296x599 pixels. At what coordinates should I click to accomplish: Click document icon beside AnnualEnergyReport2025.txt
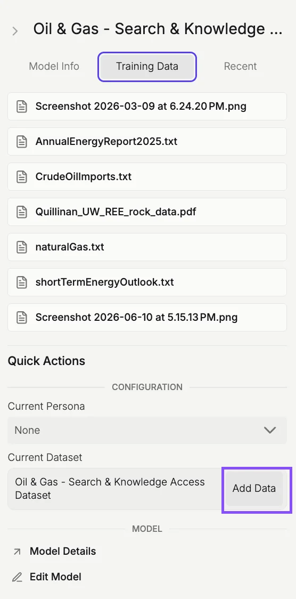point(22,142)
